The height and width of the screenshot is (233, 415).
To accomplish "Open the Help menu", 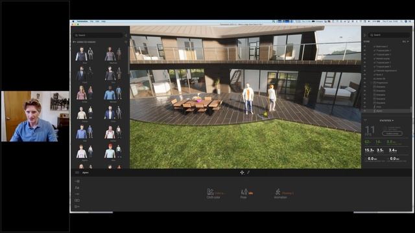I will [104, 21].
